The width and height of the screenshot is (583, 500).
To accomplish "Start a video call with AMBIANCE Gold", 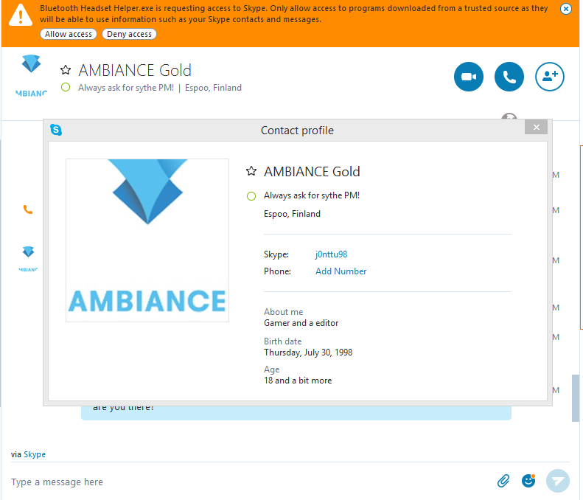I will point(469,77).
